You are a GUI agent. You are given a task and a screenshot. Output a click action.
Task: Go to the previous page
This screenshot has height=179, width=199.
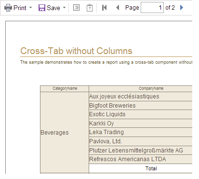pos(118,8)
